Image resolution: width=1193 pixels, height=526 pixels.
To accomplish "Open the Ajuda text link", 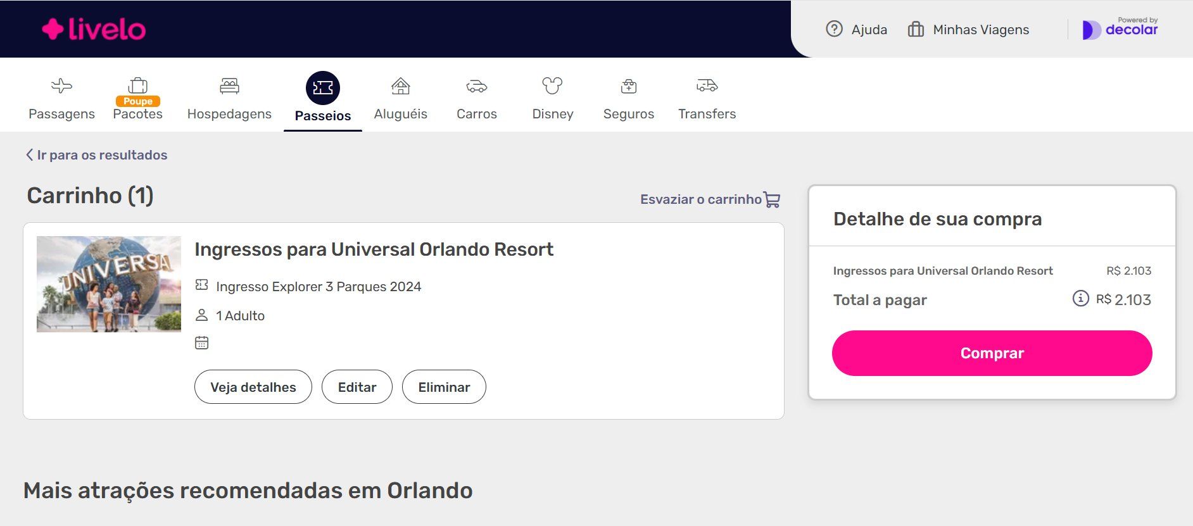I will tap(869, 30).
